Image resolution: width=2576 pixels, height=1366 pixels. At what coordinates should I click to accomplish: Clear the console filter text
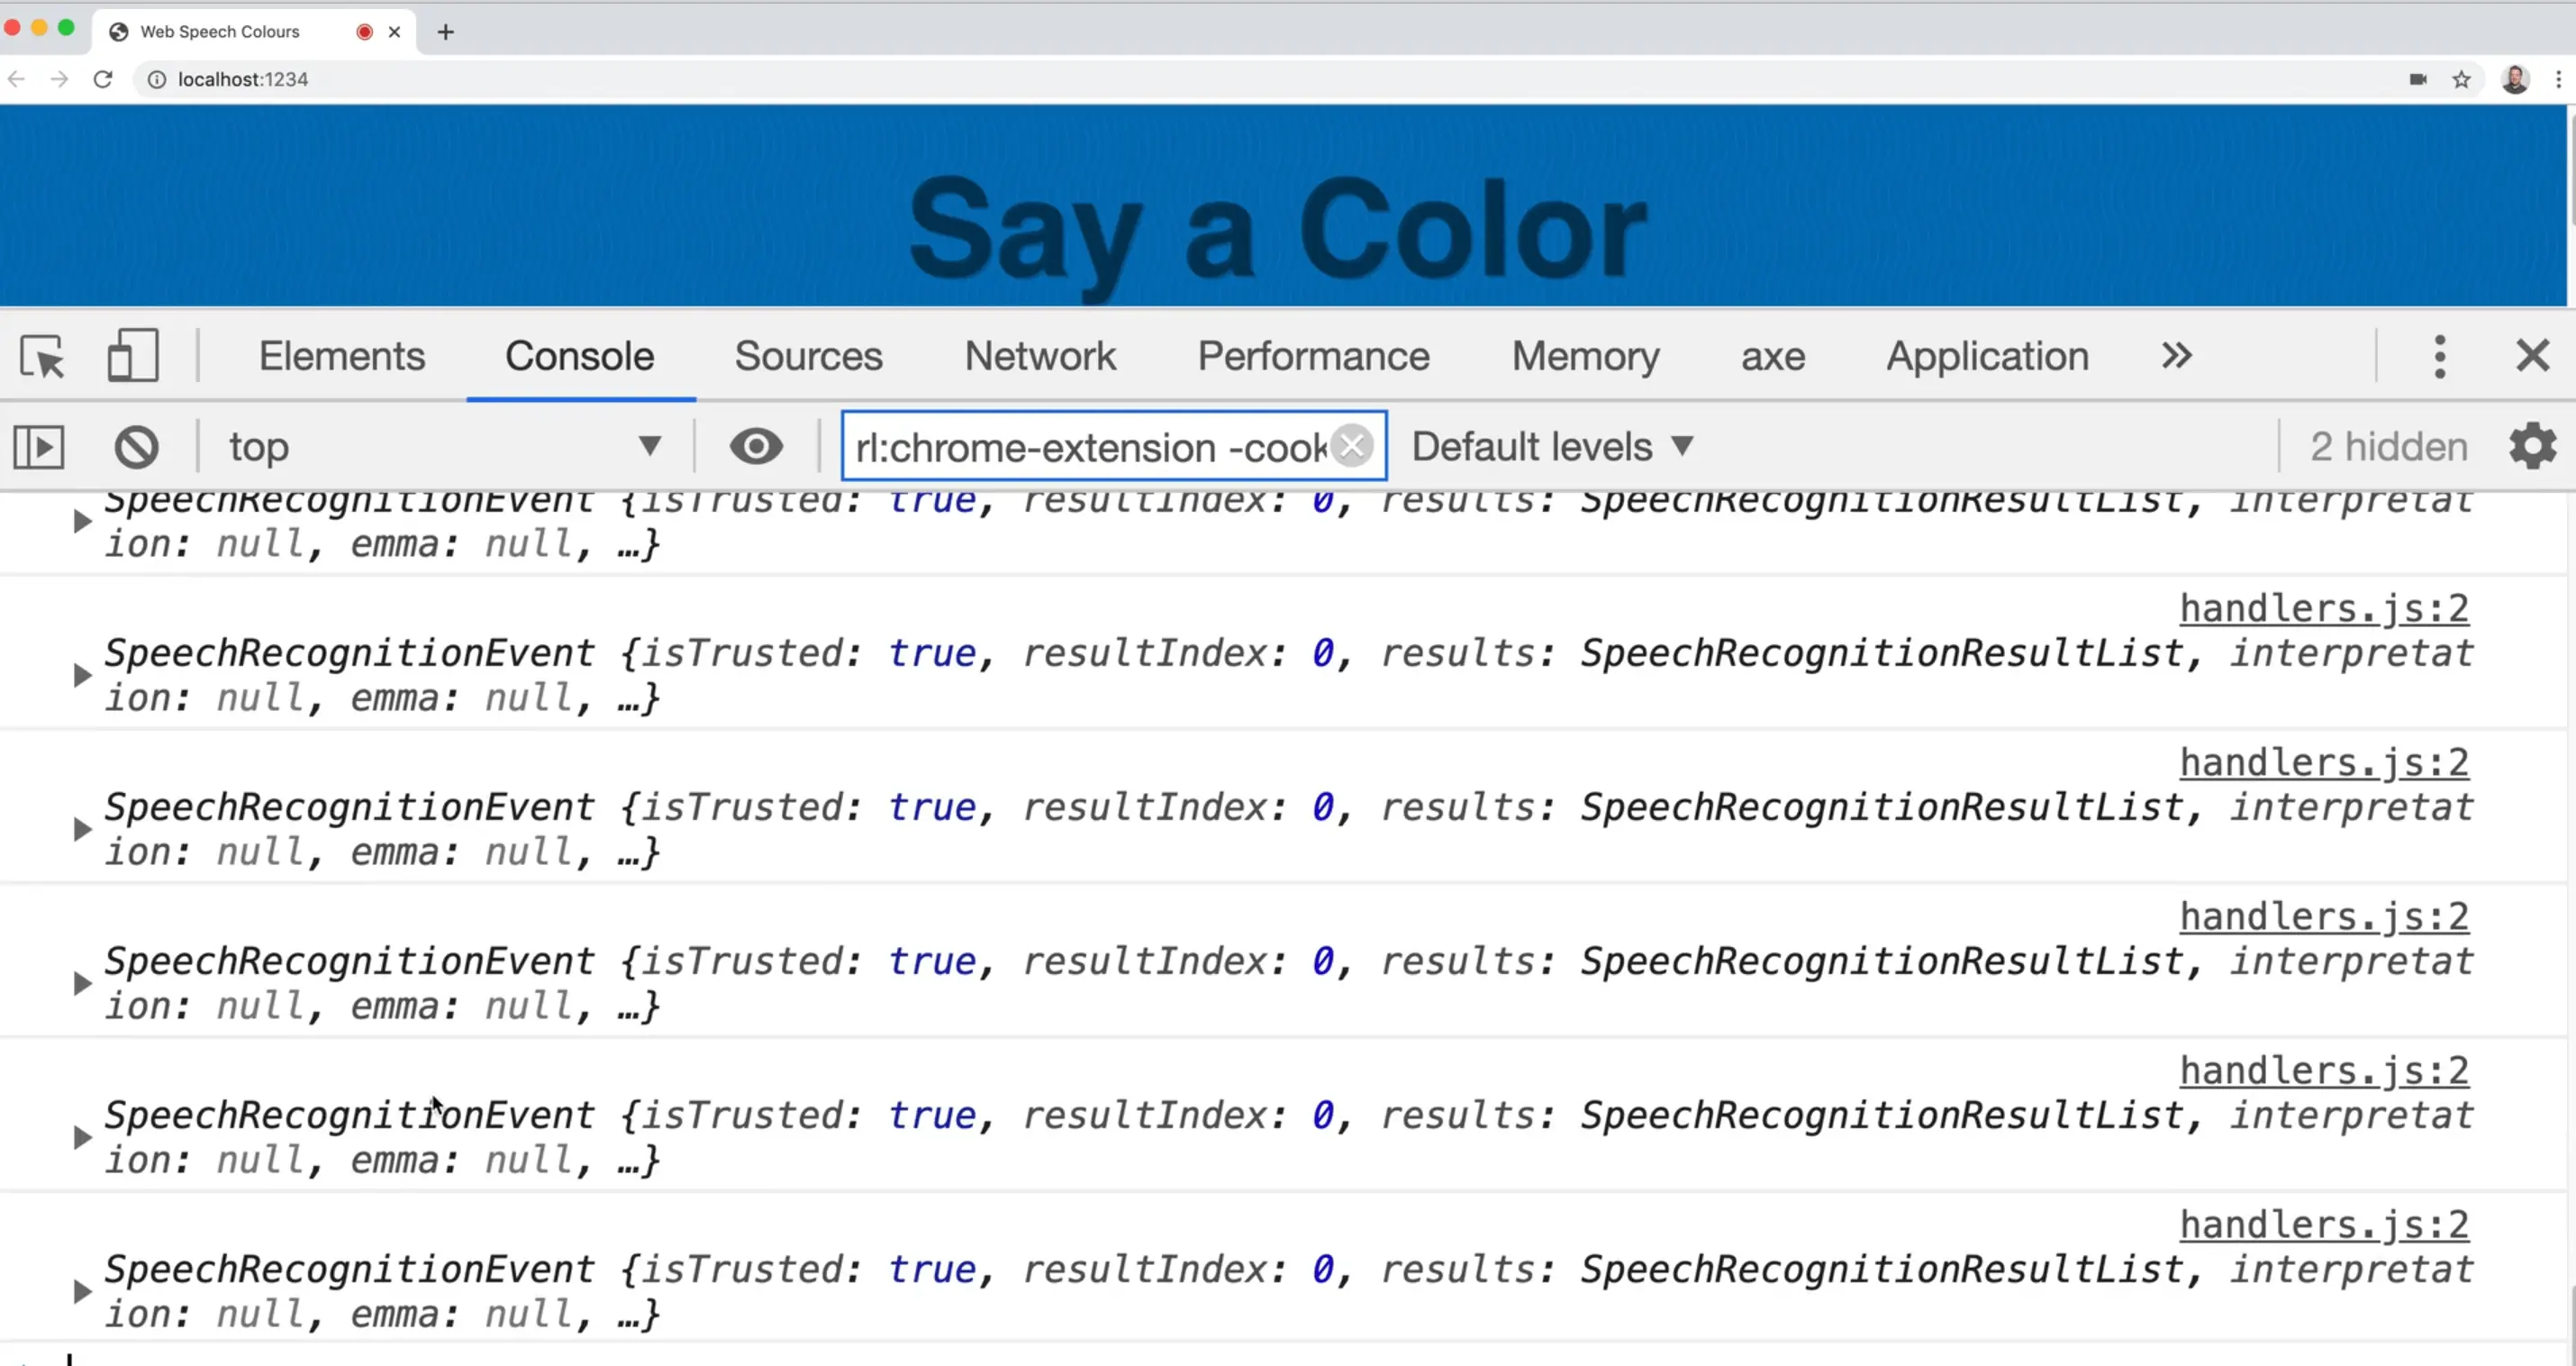coord(1352,446)
